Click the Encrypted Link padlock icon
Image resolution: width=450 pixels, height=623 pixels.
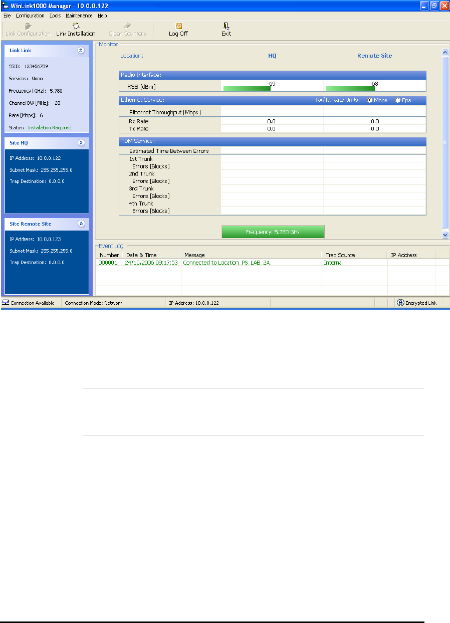400,303
